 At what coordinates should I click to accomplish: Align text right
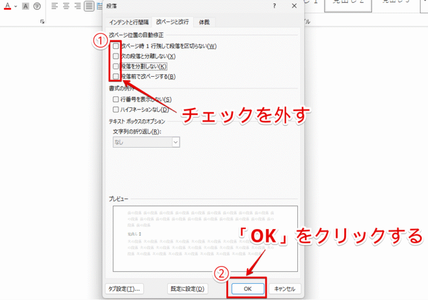(78, 6)
